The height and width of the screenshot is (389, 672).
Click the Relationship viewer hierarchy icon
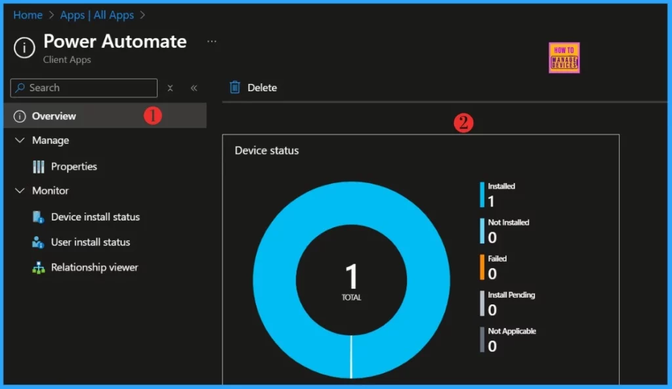point(39,268)
